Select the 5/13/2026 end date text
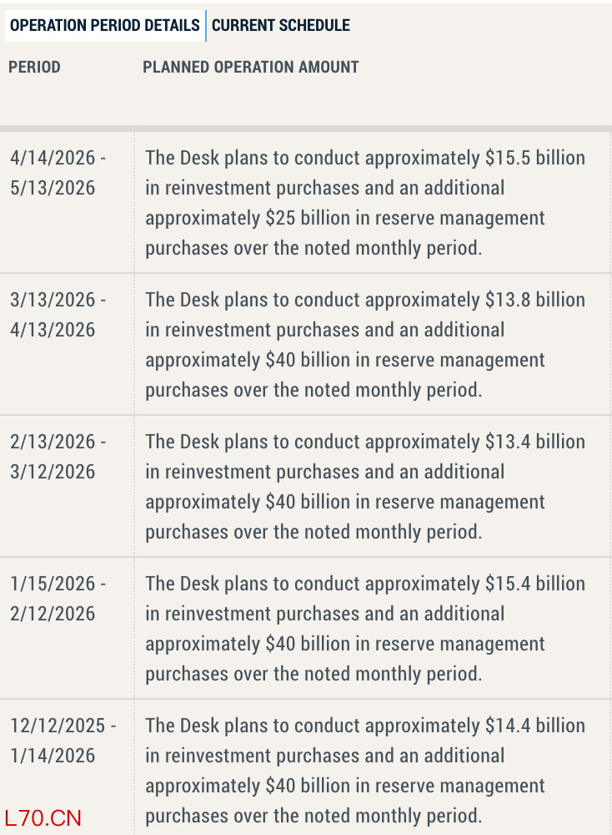The height and width of the screenshot is (835, 612). (53, 188)
